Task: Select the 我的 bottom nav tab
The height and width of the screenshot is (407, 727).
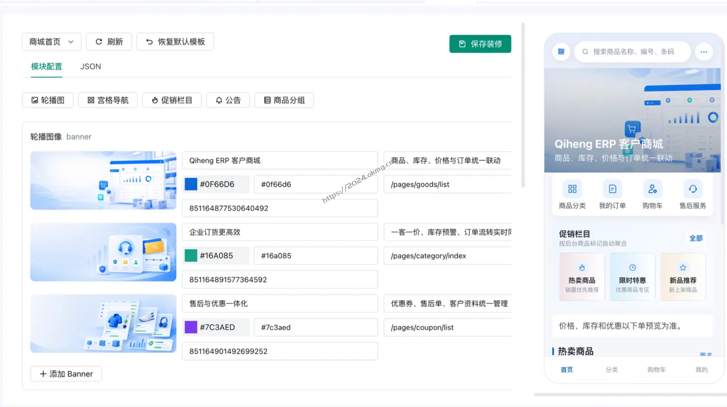Action: click(701, 370)
